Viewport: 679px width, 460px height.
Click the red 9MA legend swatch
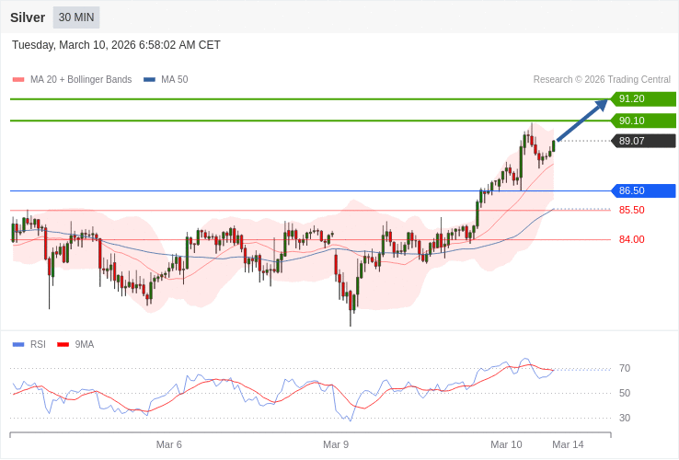[x=63, y=345]
